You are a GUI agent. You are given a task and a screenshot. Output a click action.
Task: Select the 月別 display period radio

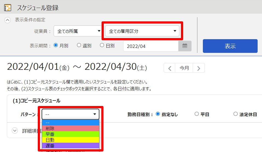click(x=56, y=45)
